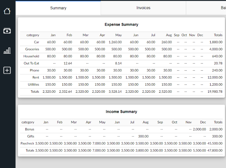Viewport: 226px width, 168px height.
Task: Click the Utilities category label
Action: [x=33, y=84]
